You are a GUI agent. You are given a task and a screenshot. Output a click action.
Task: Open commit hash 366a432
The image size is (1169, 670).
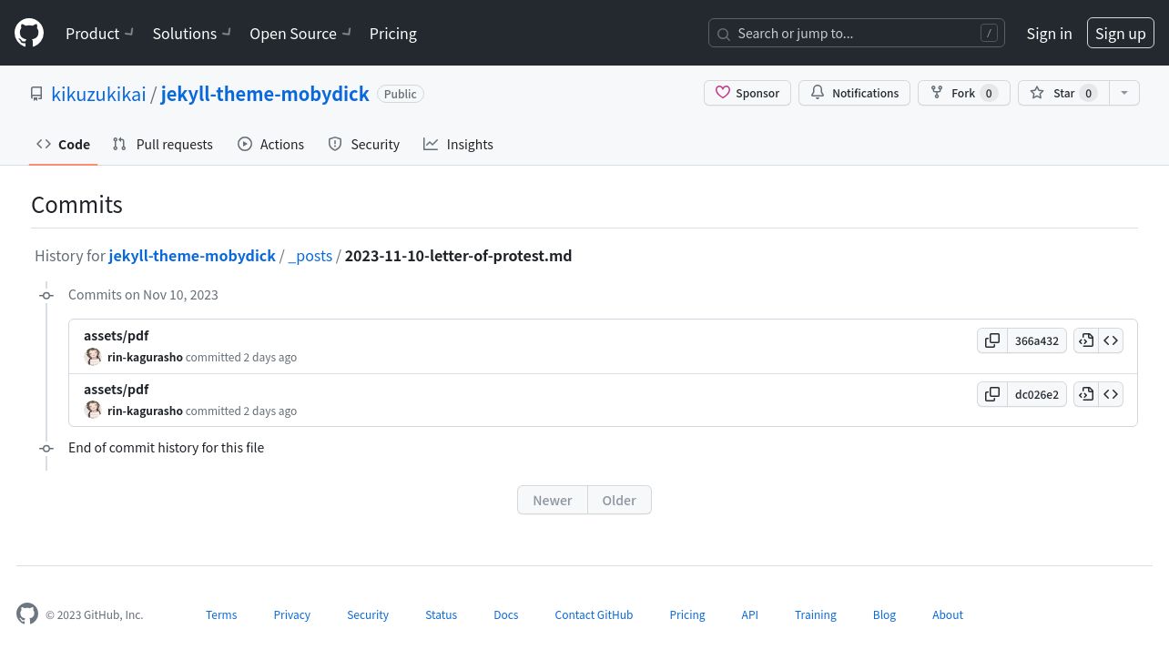[1037, 340]
